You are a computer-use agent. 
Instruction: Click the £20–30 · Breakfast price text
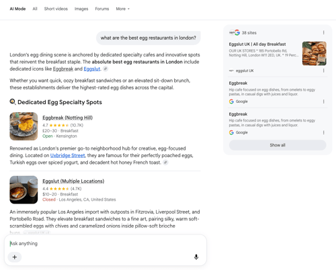(x=60, y=131)
